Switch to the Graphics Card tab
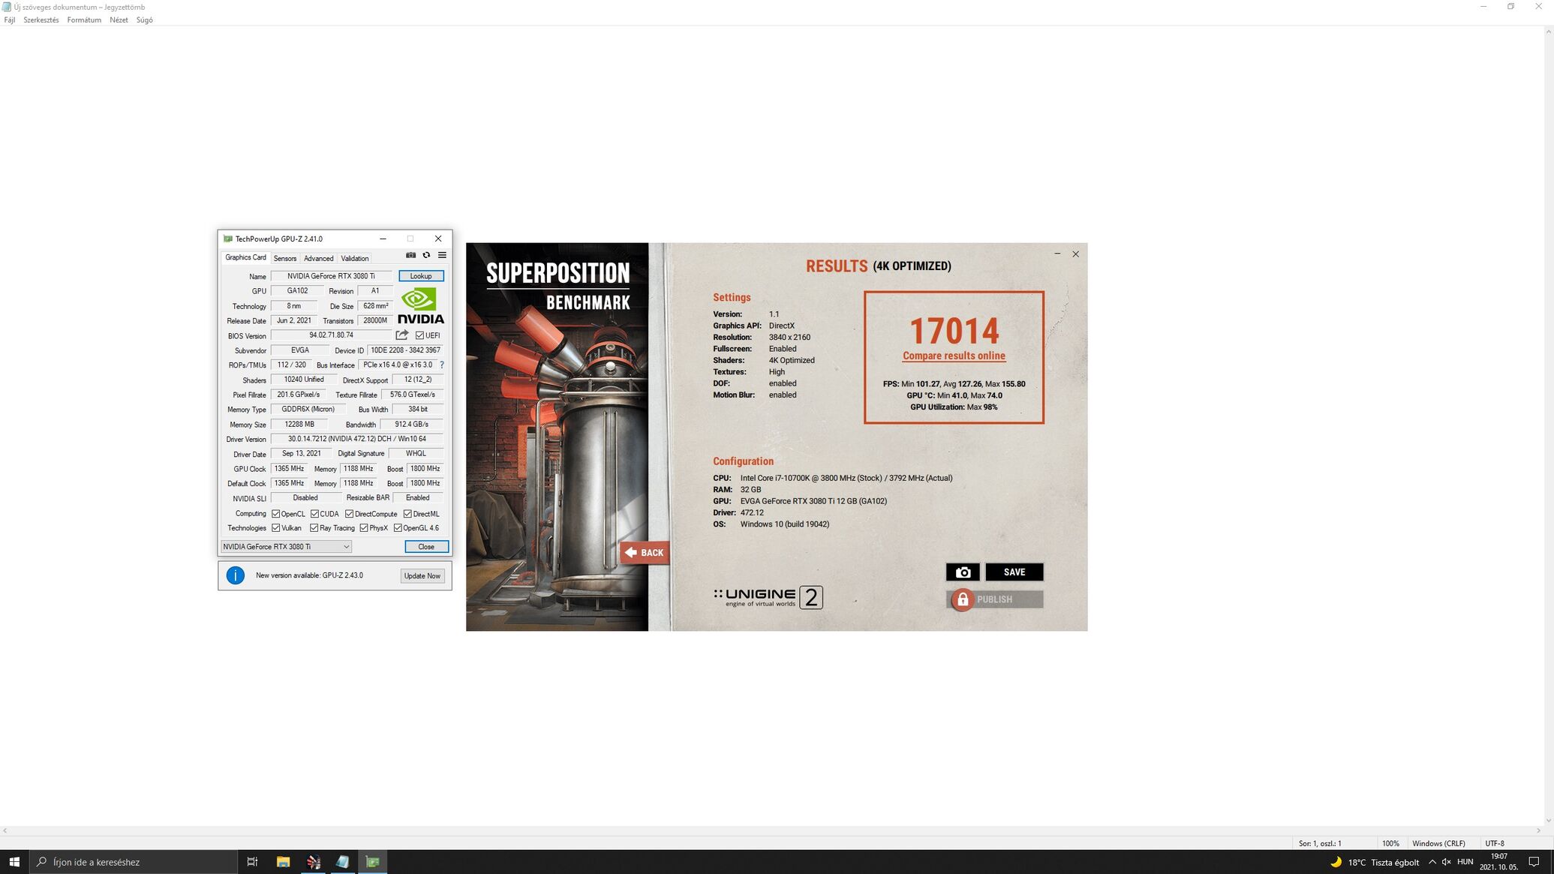1554x874 pixels. (245, 257)
